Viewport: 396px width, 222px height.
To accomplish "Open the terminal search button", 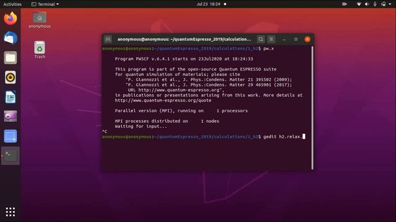I will (x=260, y=39).
